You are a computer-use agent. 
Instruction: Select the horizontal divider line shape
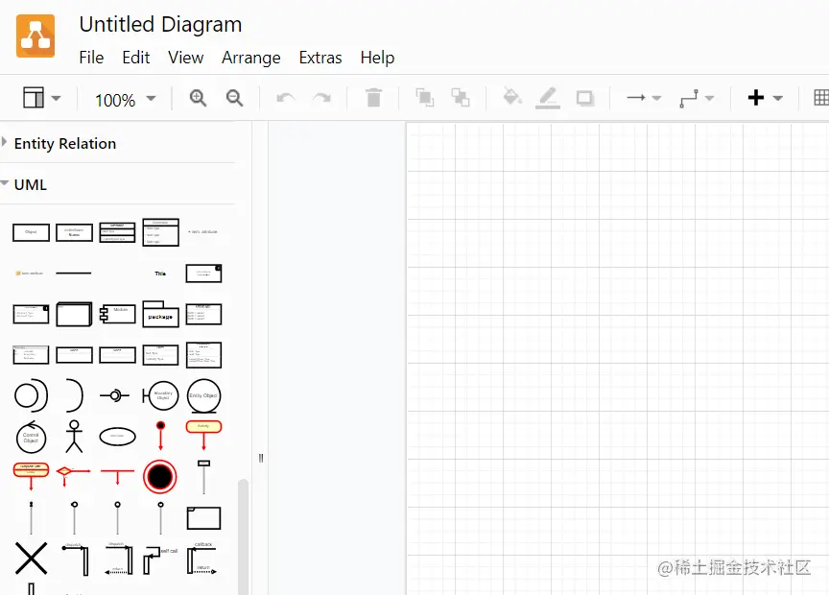click(74, 274)
